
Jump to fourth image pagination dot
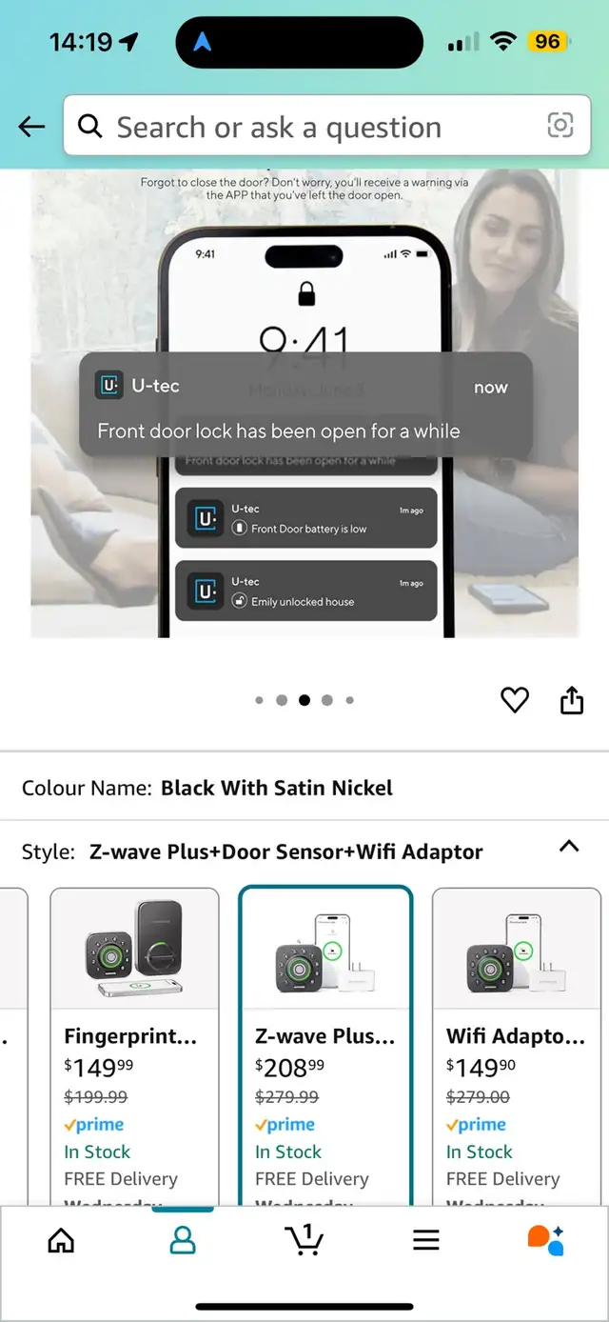(327, 700)
